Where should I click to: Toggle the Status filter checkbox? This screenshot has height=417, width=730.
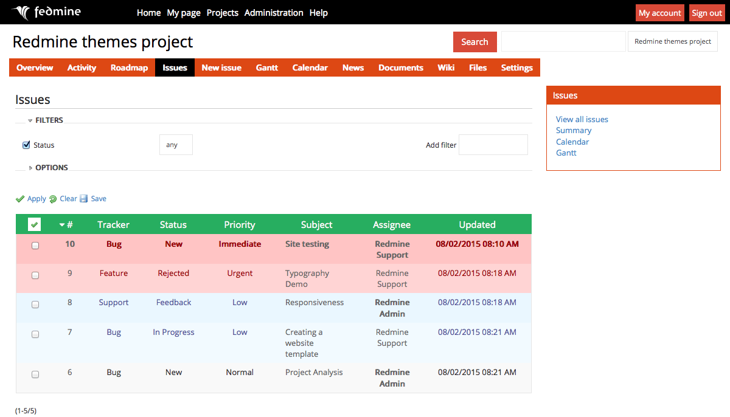coord(26,145)
